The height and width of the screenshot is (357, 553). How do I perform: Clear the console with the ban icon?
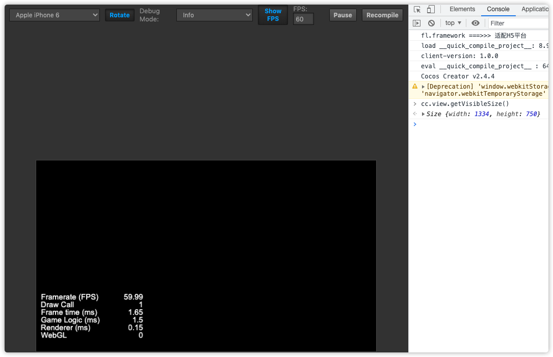tap(431, 23)
